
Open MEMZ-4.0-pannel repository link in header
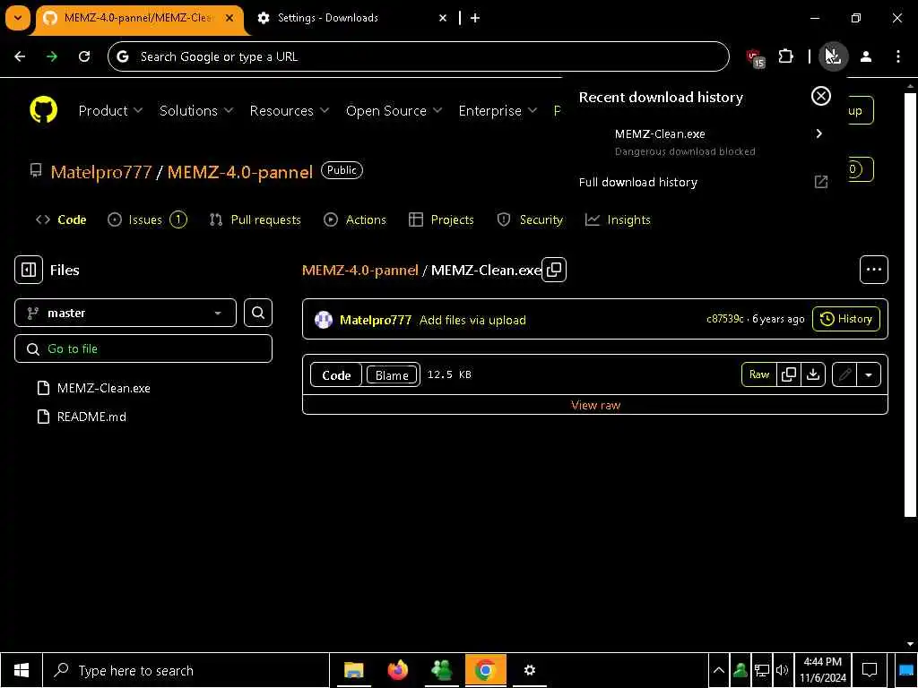click(240, 172)
